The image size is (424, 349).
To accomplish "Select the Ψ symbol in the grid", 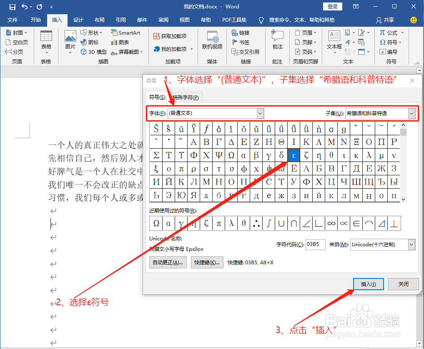I will tap(219, 155).
